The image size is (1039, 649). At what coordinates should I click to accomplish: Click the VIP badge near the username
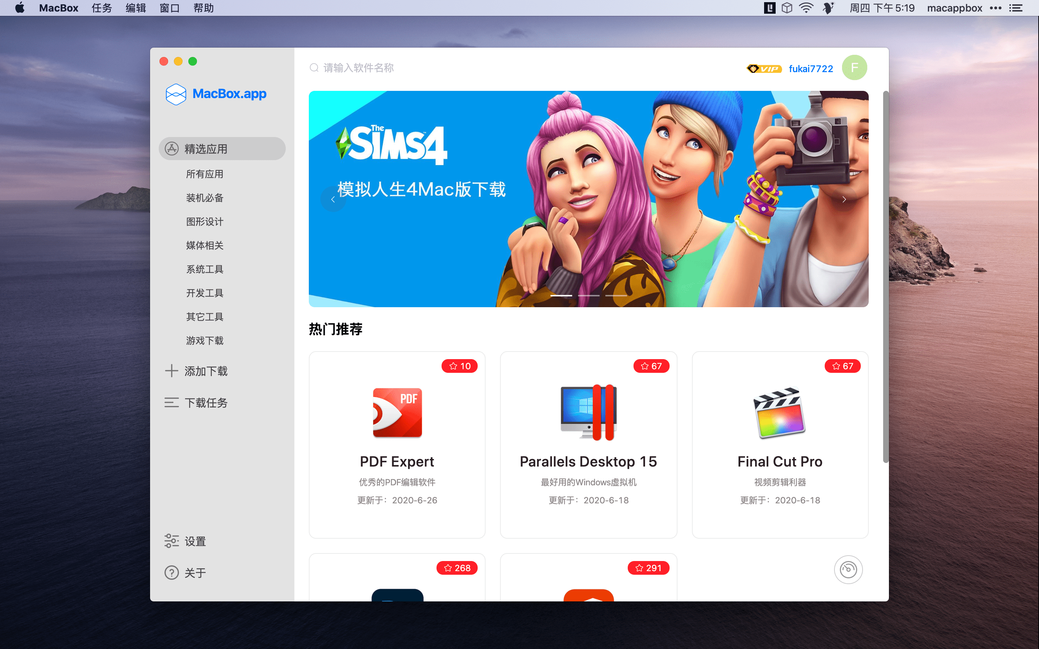[763, 69]
